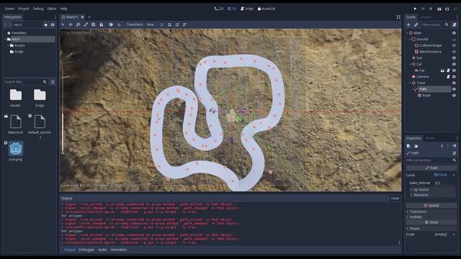This screenshot has width=461, height=259.
Task: Open Inspector history icon
Action: [x=455, y=146]
